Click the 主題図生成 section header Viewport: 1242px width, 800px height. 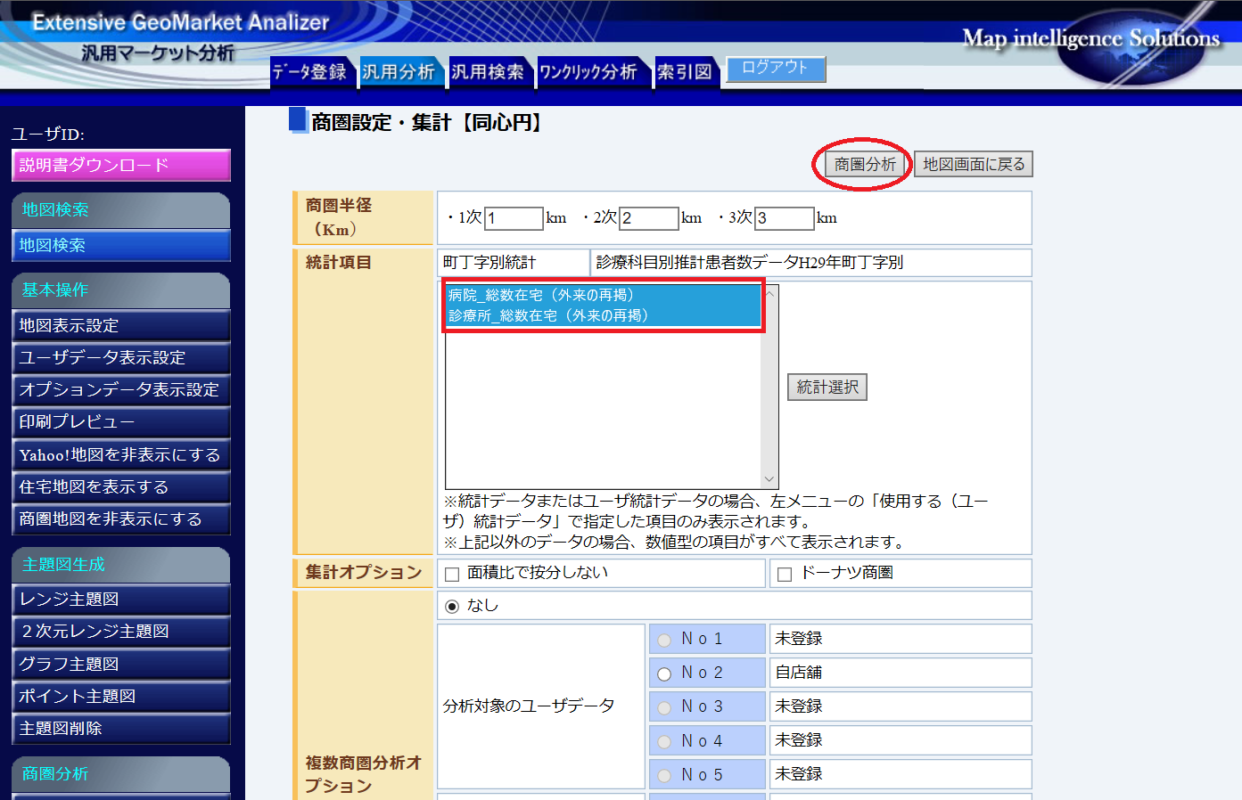coord(121,565)
